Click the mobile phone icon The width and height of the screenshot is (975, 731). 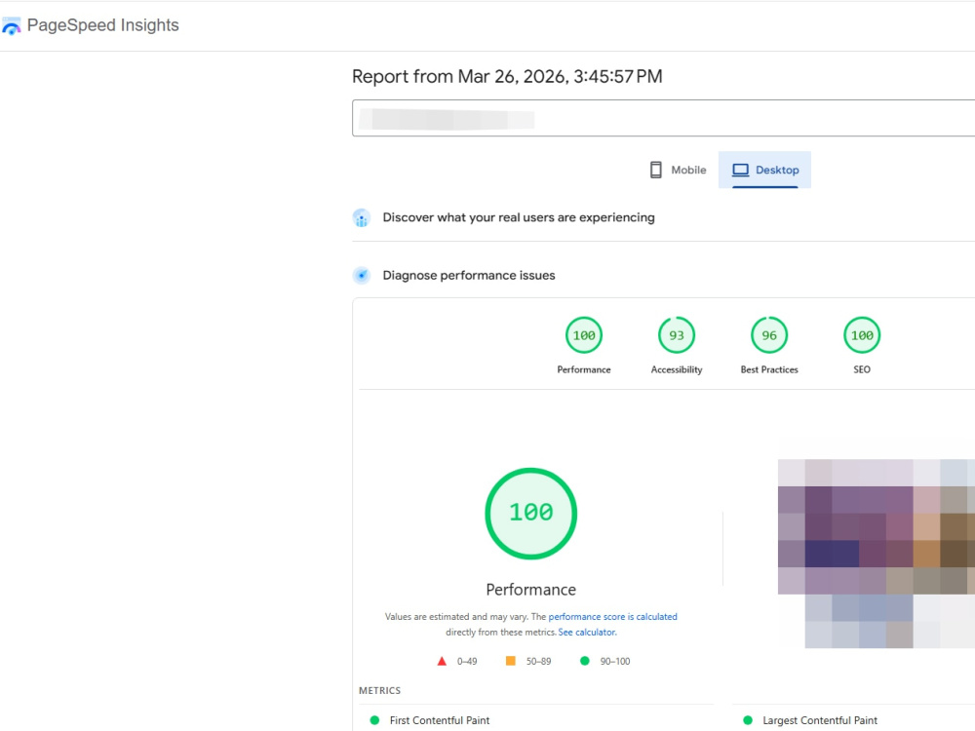click(x=655, y=170)
